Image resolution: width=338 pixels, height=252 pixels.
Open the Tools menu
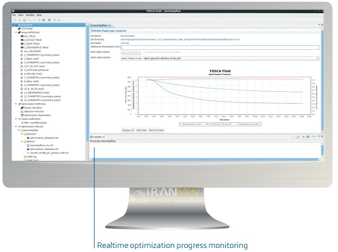[x=21, y=15]
